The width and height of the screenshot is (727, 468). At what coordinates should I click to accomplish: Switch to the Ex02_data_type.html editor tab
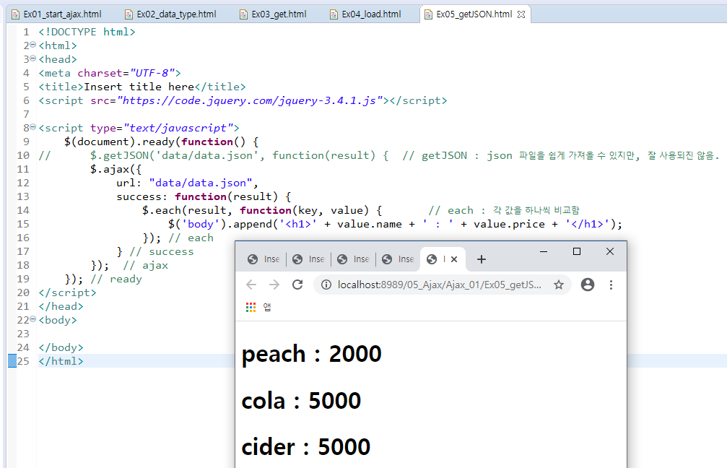[170, 14]
